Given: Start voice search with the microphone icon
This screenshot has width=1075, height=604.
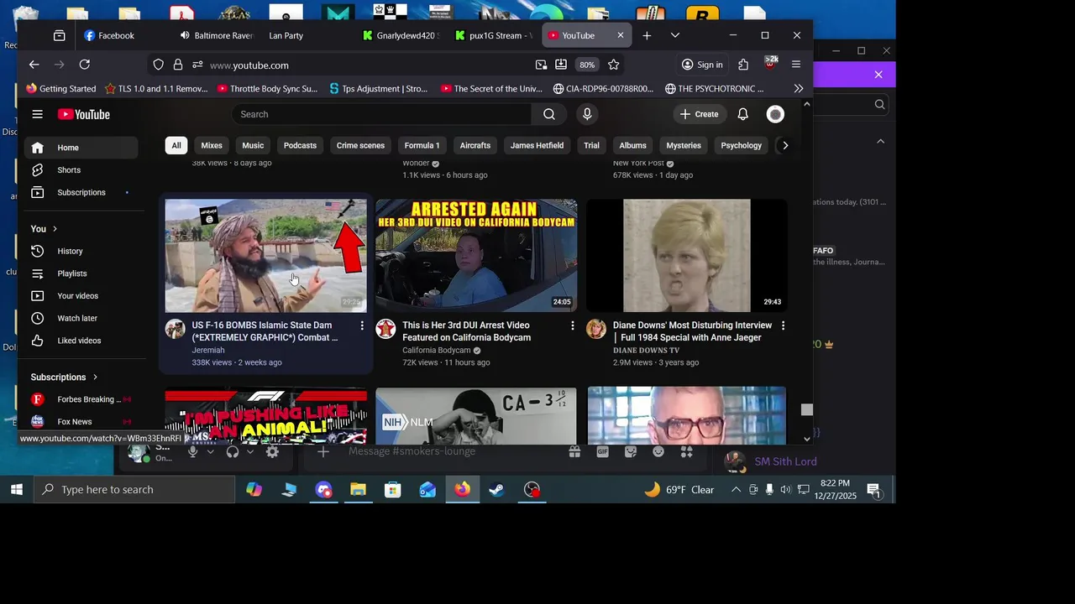Looking at the screenshot, I should (x=587, y=114).
